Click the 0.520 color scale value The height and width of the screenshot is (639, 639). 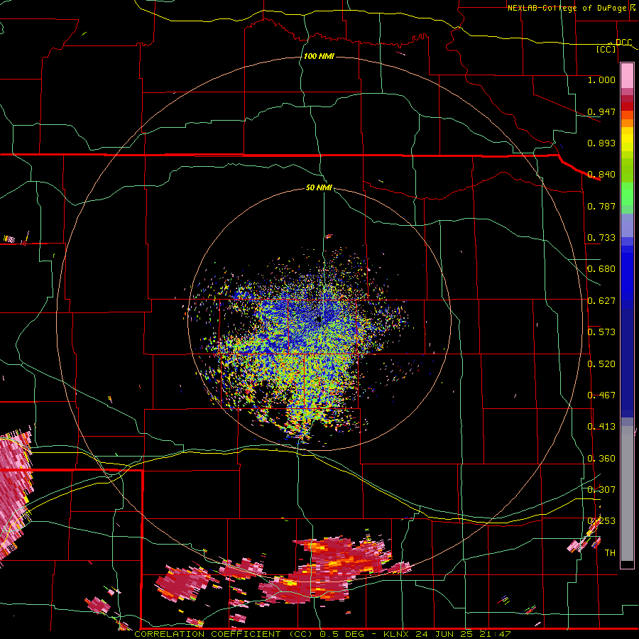(x=601, y=364)
